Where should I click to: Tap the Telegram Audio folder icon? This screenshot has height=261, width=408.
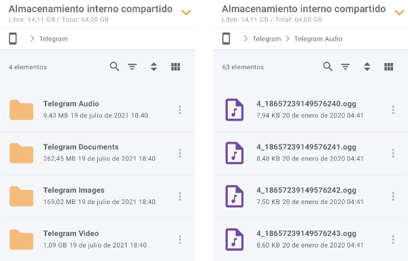[21, 110]
